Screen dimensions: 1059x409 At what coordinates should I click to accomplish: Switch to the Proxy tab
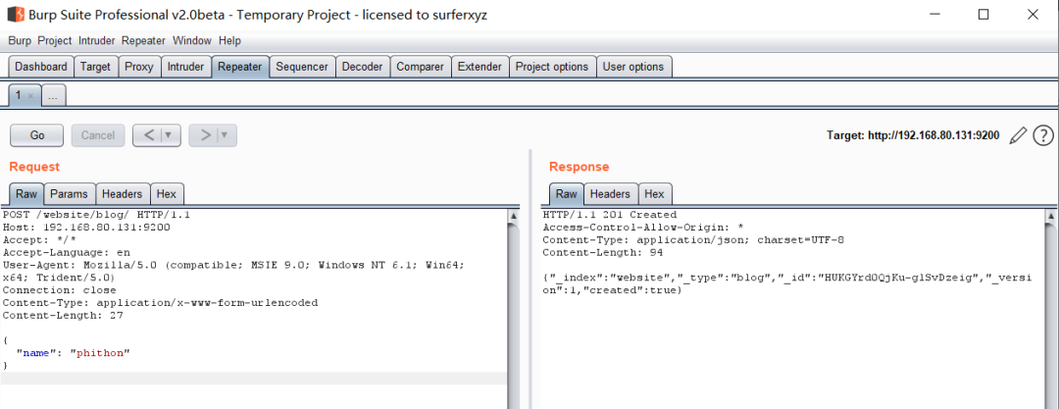point(139,67)
